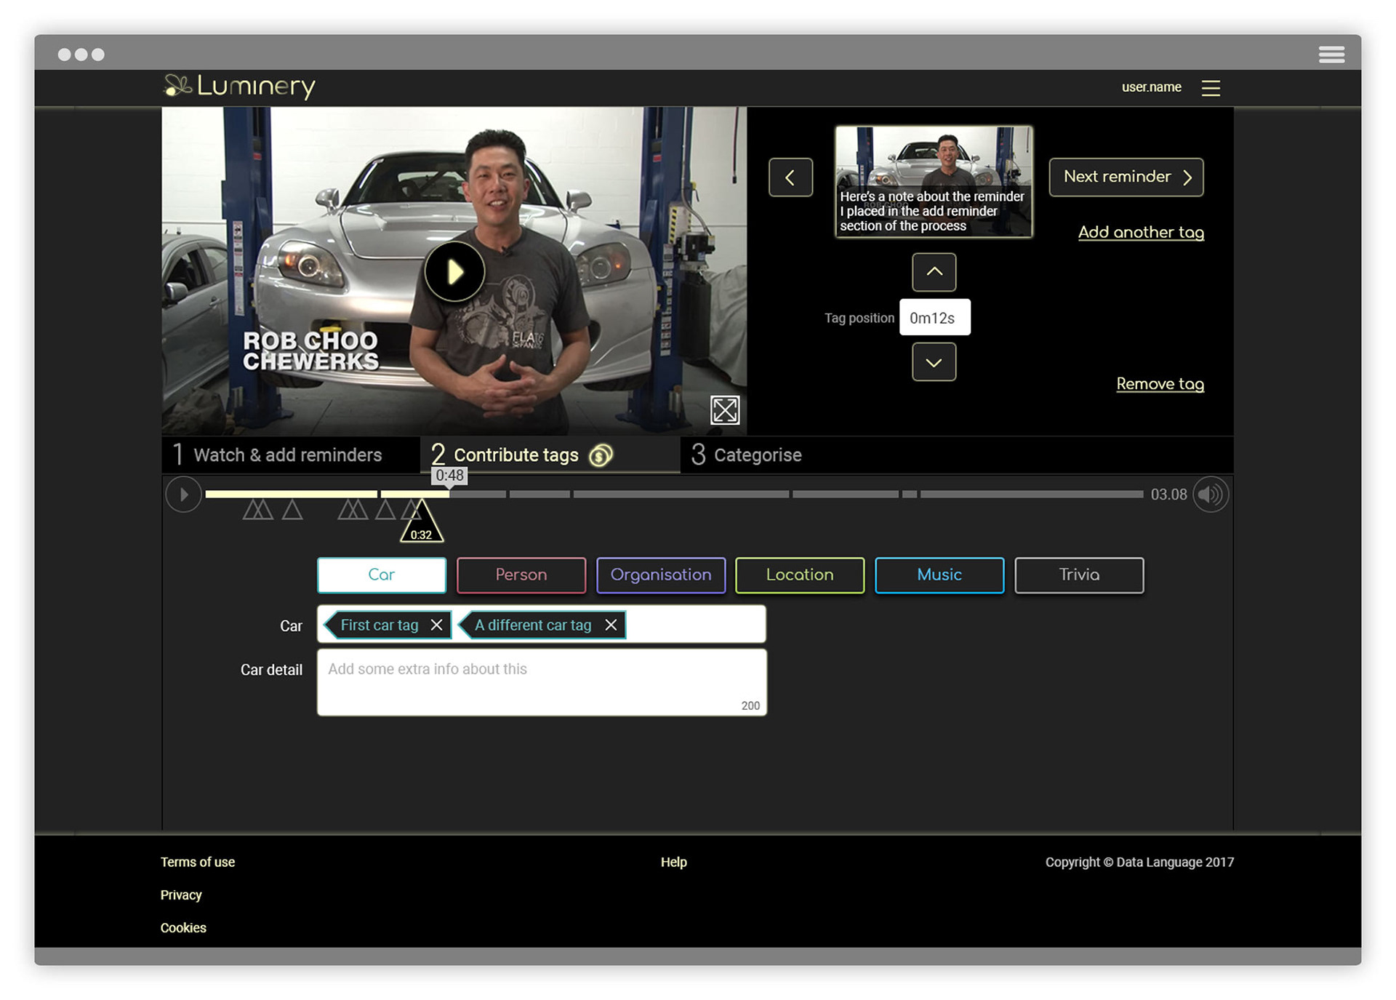Screen dimensions: 1396x1000
Task: Open the Help link
Action: pos(673,862)
